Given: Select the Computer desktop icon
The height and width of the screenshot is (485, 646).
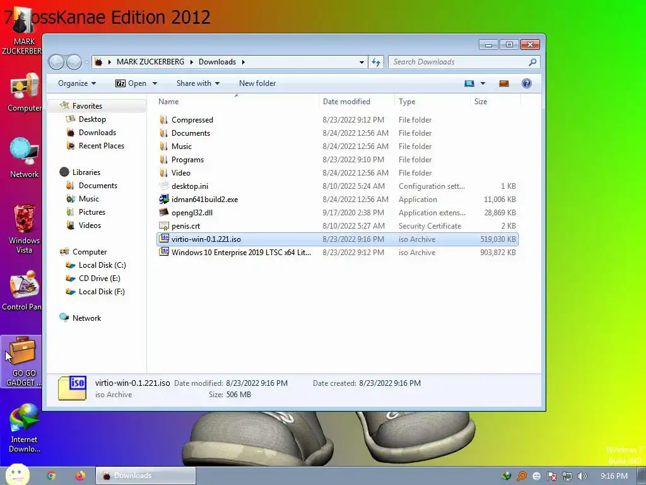Looking at the screenshot, I should point(25,92).
